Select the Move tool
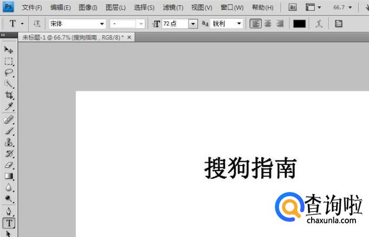The width and height of the screenshot is (369, 237). (x=9, y=49)
